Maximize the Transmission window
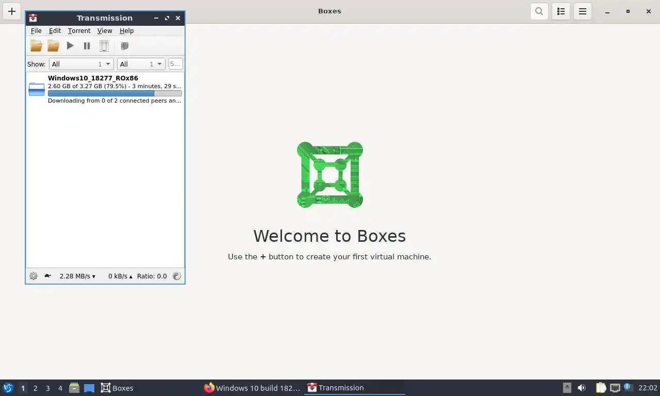660x396 pixels. pos(167,18)
